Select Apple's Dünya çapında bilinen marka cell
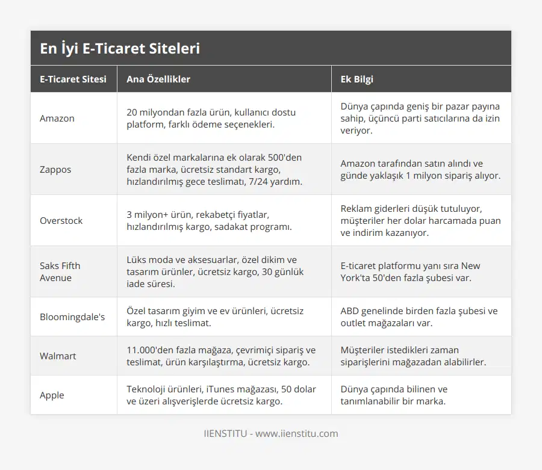This screenshot has height=470, width=542. (x=394, y=395)
